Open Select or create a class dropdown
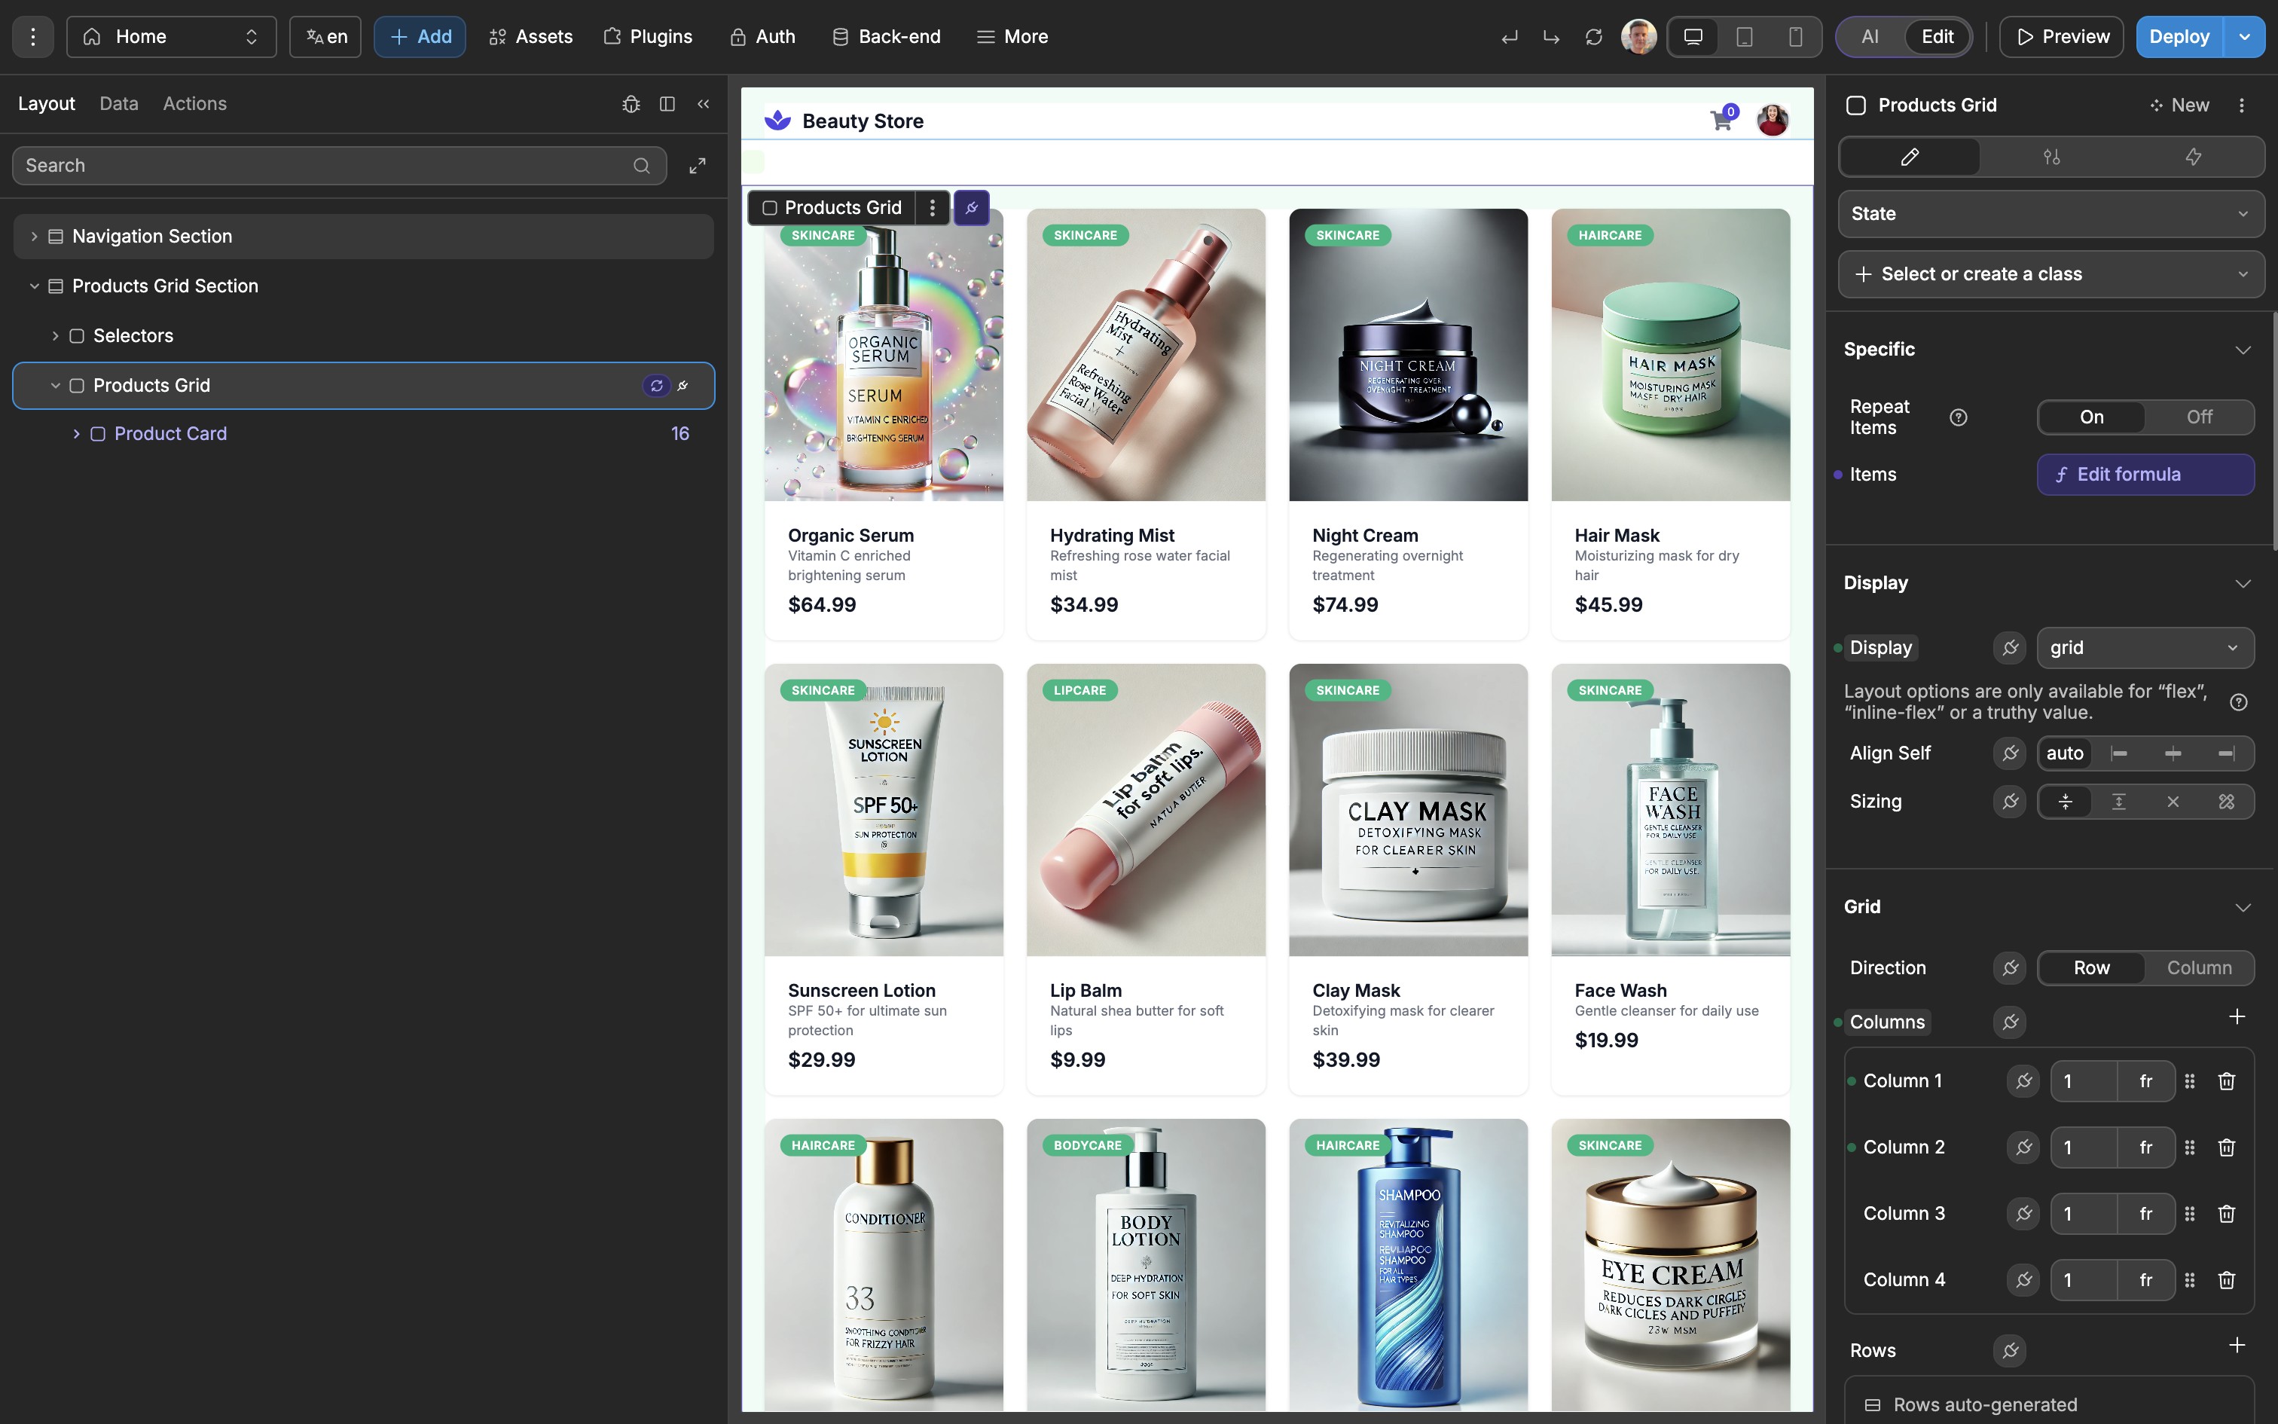Screen dimensions: 2278x1424 [x=2051, y=274]
